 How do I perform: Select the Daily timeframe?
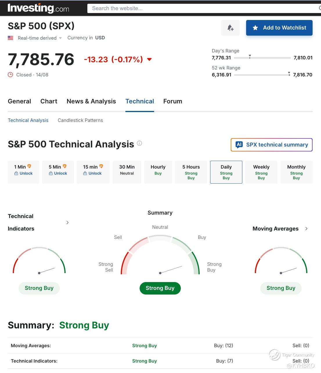[226, 172]
